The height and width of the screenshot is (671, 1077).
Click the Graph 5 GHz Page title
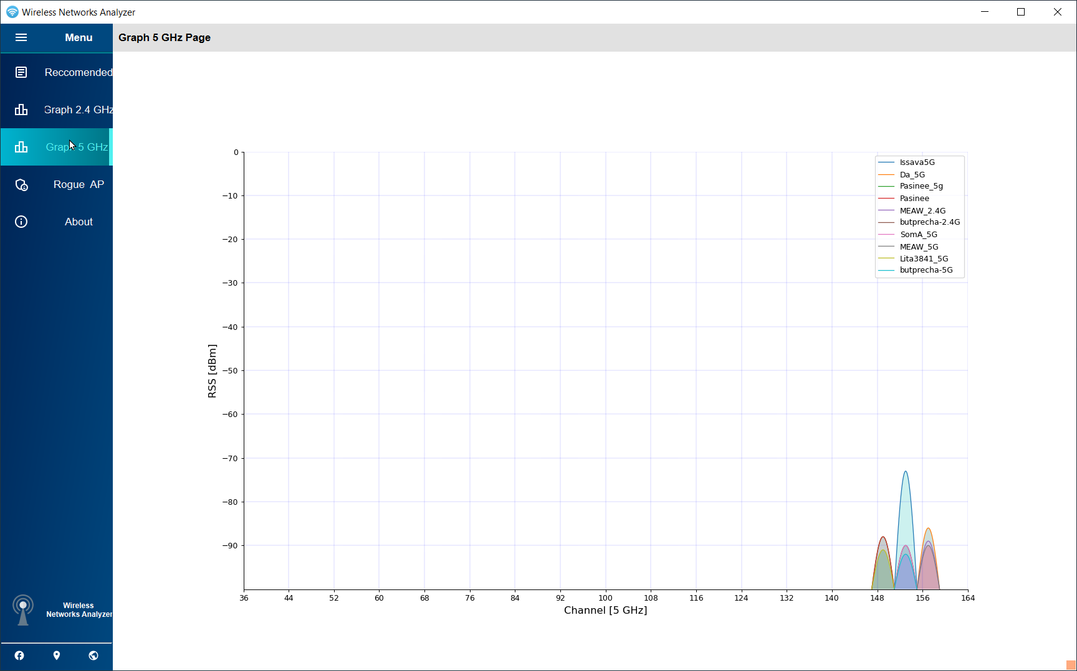165,37
